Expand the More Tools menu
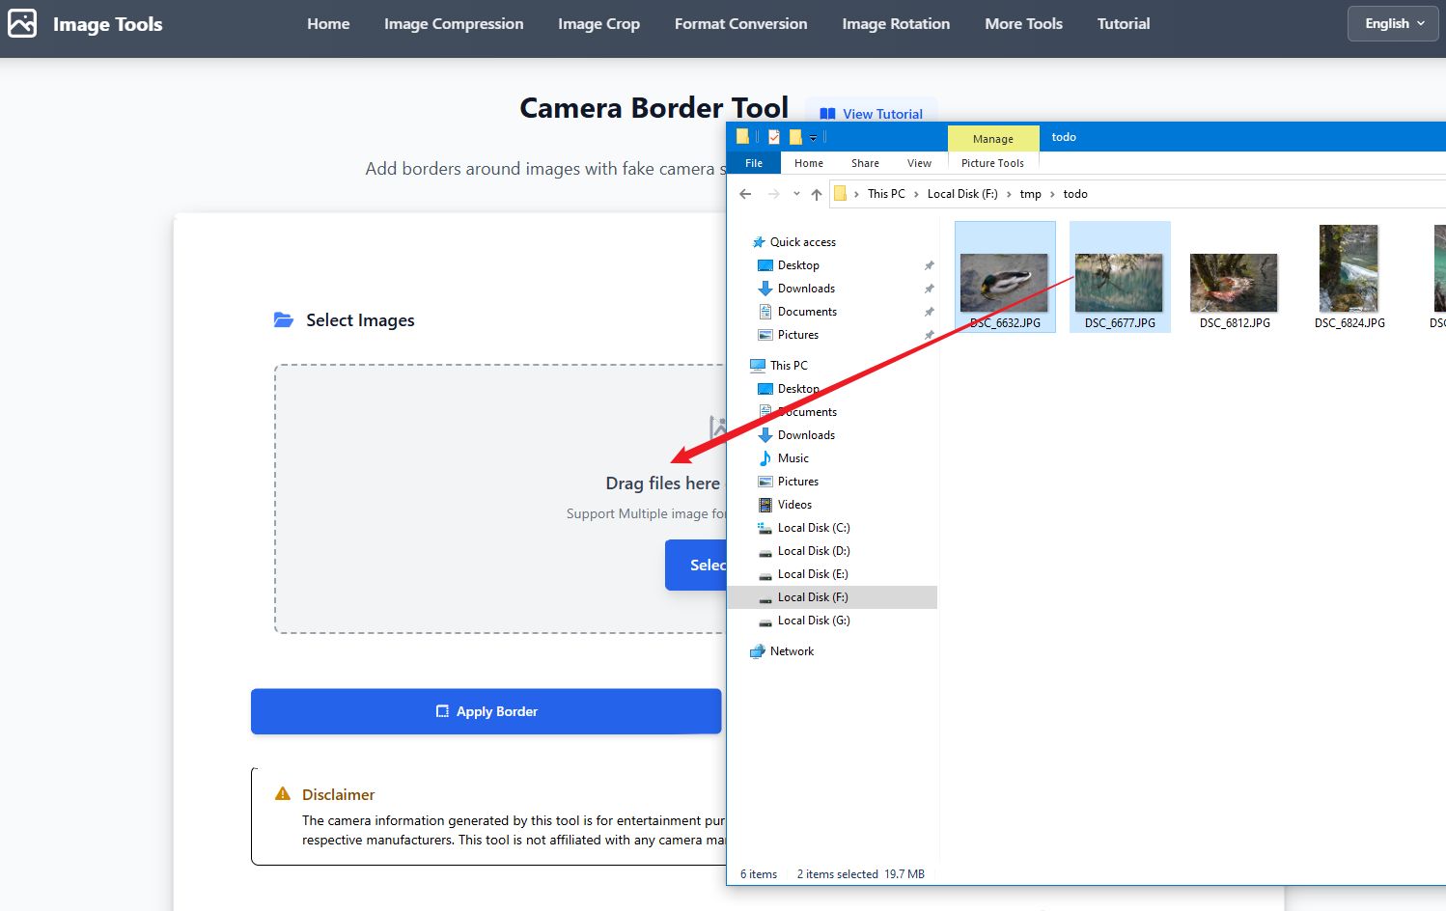The width and height of the screenshot is (1446, 911). [x=1023, y=24]
